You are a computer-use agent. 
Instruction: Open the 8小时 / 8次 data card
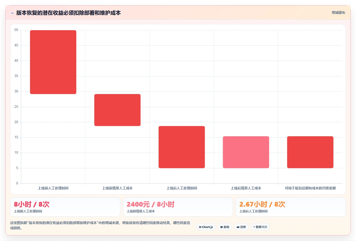[65, 207]
